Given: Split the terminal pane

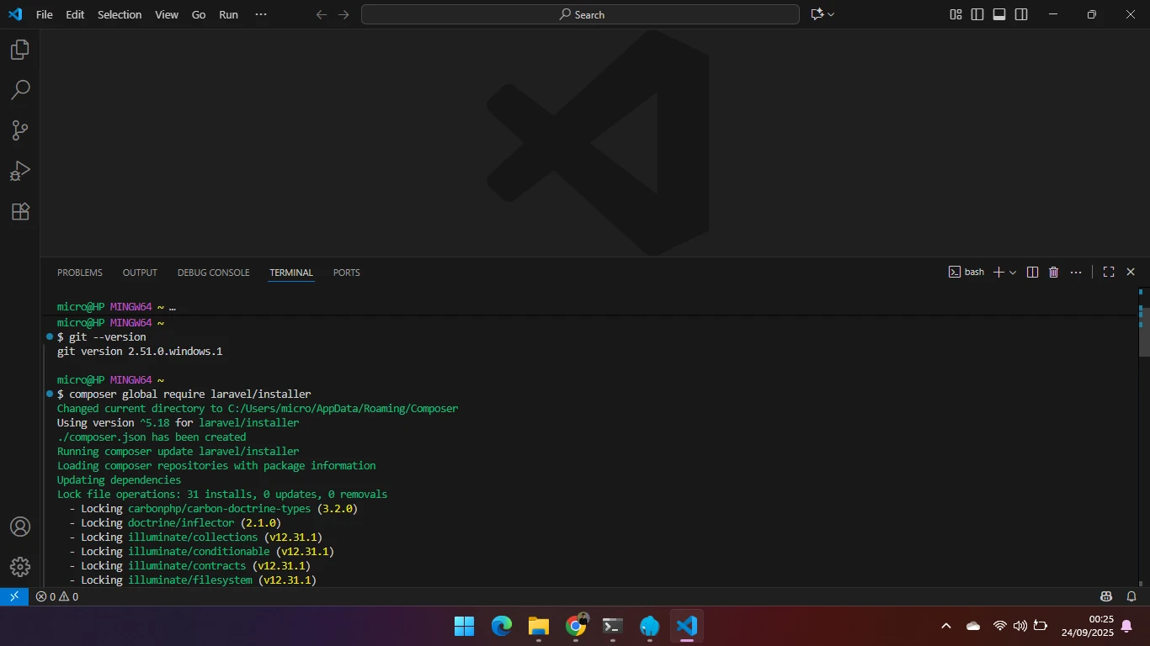Looking at the screenshot, I should pyautogui.click(x=1032, y=273).
